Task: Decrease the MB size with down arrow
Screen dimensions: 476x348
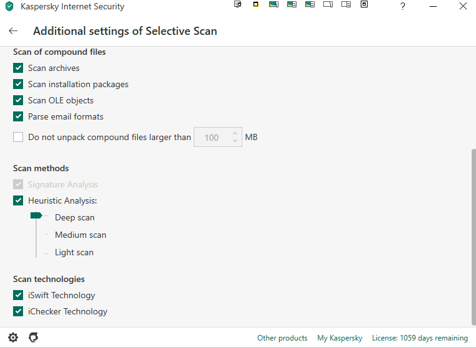Action: click(x=235, y=141)
